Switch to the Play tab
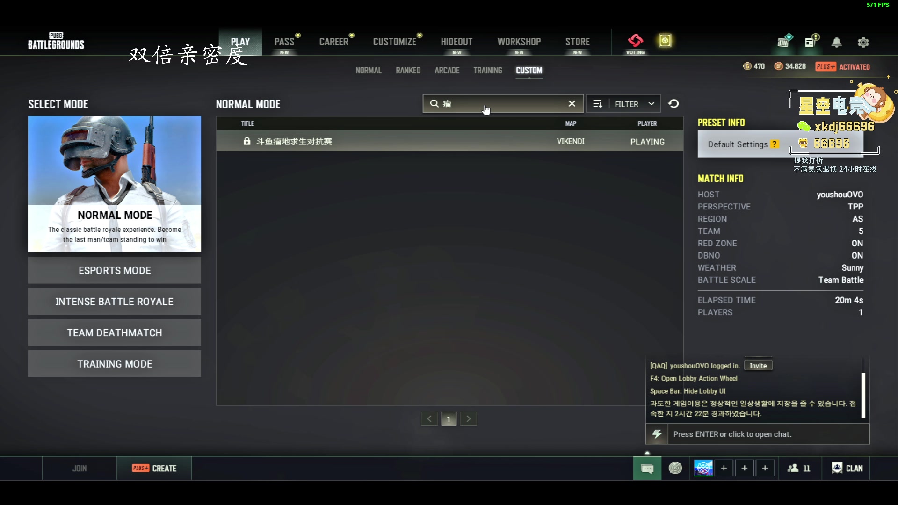The width and height of the screenshot is (898, 505). tap(240, 42)
